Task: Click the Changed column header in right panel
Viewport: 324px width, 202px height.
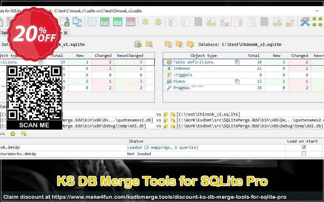Action: pyautogui.click(x=299, y=56)
